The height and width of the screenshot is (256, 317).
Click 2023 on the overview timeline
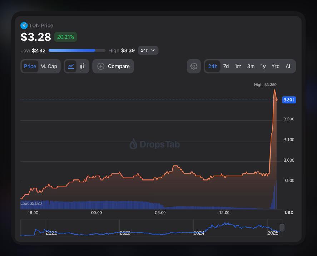click(125, 233)
